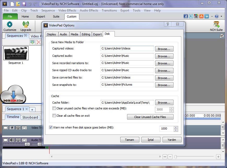Click the red X delete icon in bin
227x168 pixels.
39,42
